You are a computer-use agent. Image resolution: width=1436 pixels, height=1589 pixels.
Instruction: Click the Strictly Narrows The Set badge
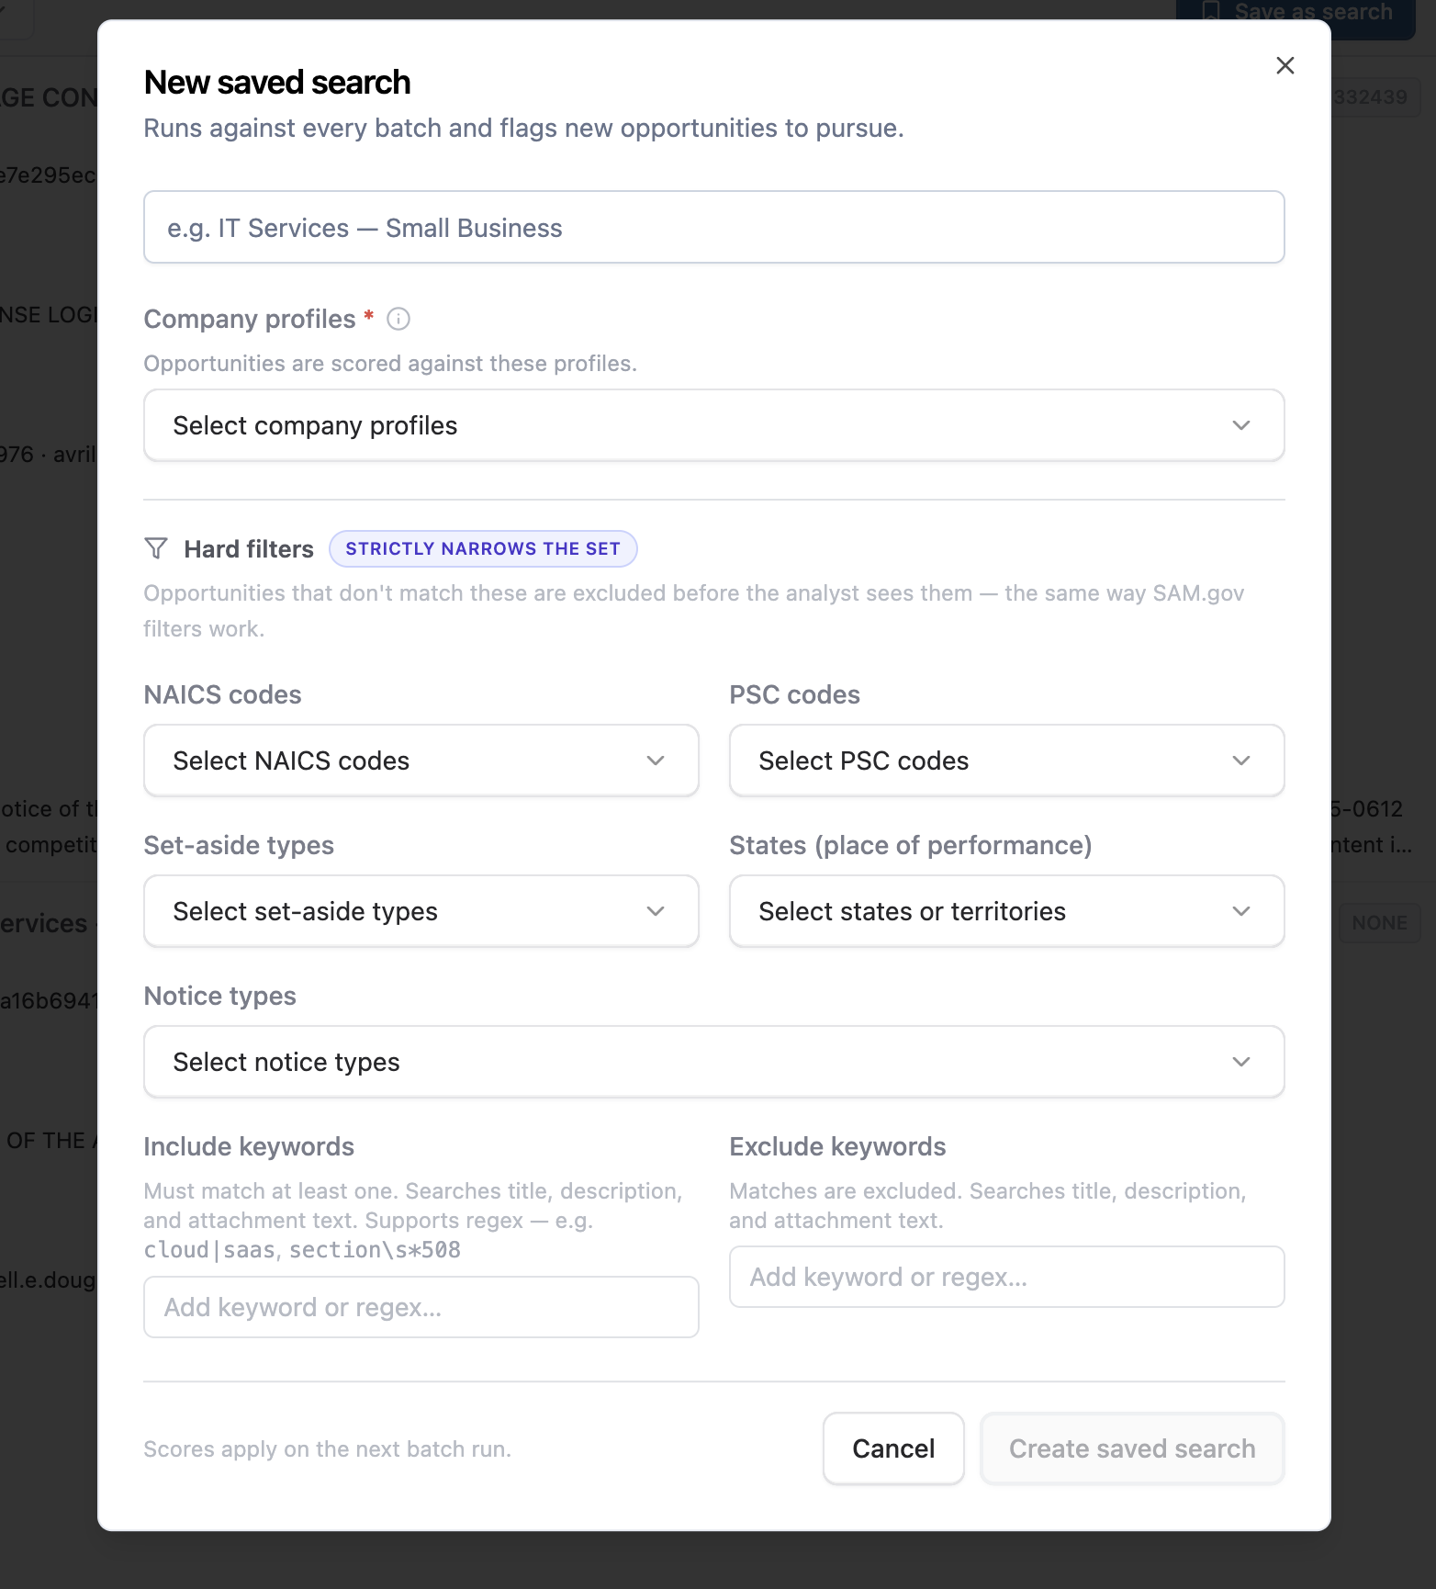pos(483,548)
